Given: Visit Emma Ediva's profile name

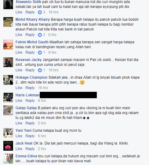Looking at the screenshot, I should click(x=26, y=156).
